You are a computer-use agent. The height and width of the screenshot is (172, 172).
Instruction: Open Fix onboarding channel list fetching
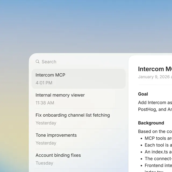click(78, 119)
